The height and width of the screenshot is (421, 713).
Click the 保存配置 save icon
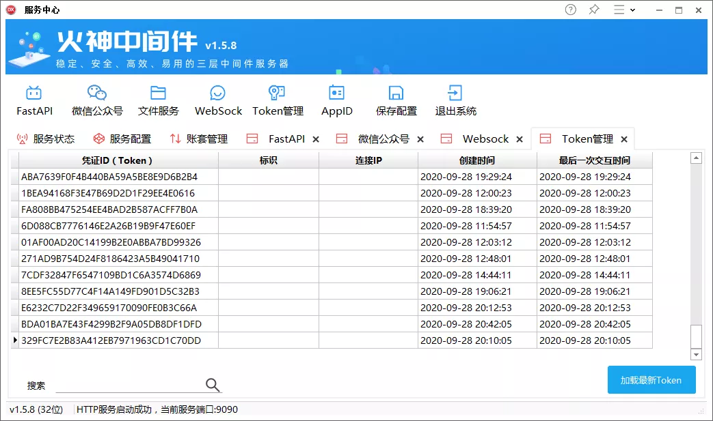click(x=396, y=100)
